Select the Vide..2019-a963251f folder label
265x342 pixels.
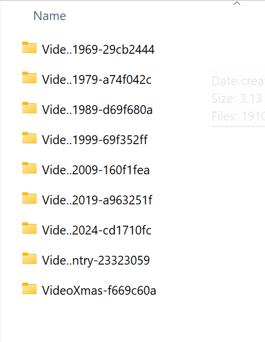pyautogui.click(x=97, y=200)
